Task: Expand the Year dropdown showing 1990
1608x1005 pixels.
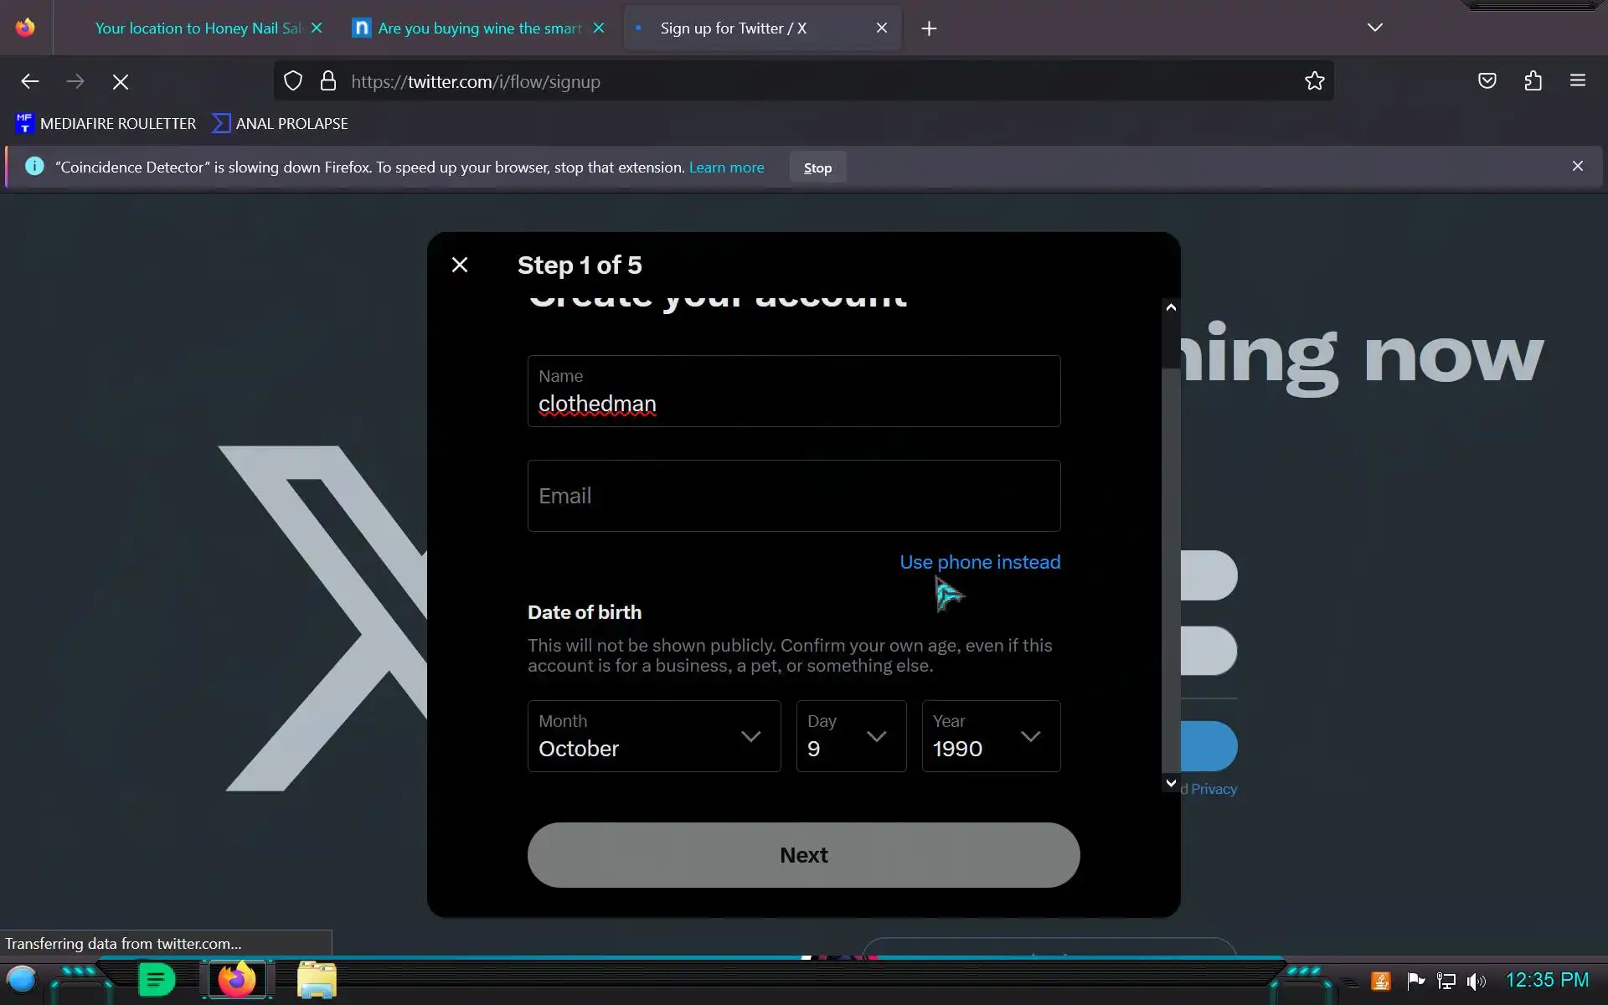Action: pyautogui.click(x=991, y=736)
